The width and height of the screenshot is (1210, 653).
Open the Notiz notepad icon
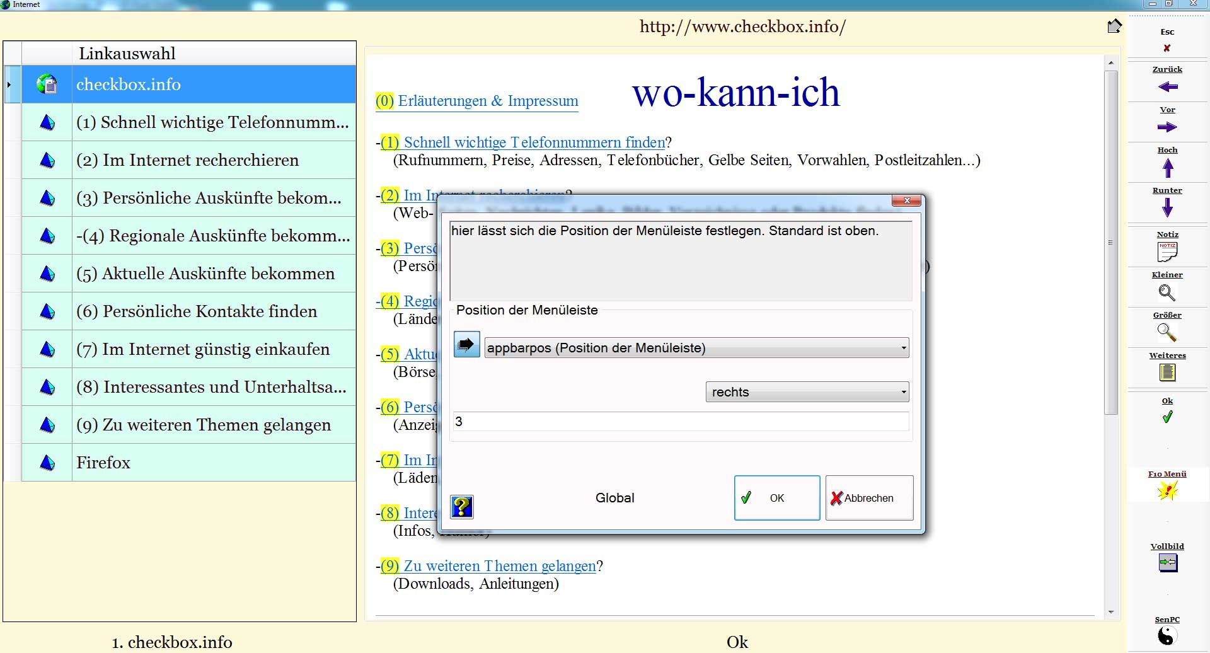pyautogui.click(x=1167, y=251)
